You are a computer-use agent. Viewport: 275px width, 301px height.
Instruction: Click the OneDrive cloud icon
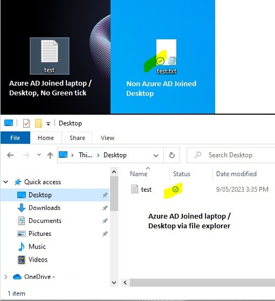pos(17,277)
